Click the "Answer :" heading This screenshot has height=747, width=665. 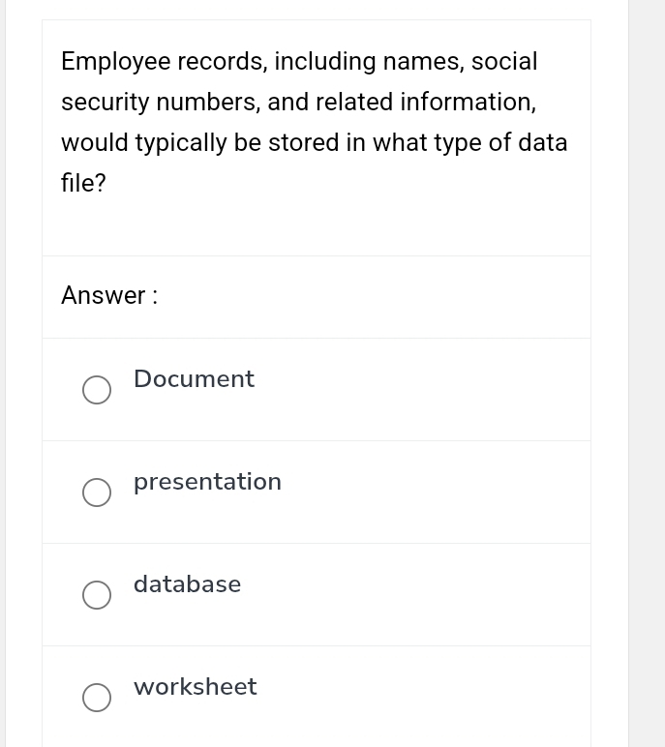109,296
